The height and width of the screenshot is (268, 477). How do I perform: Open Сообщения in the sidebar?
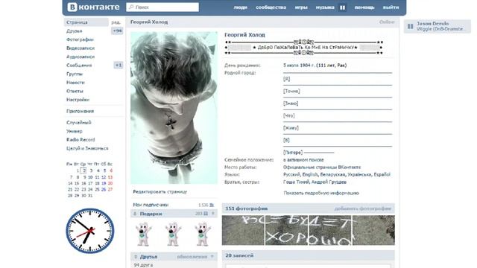(x=79, y=66)
